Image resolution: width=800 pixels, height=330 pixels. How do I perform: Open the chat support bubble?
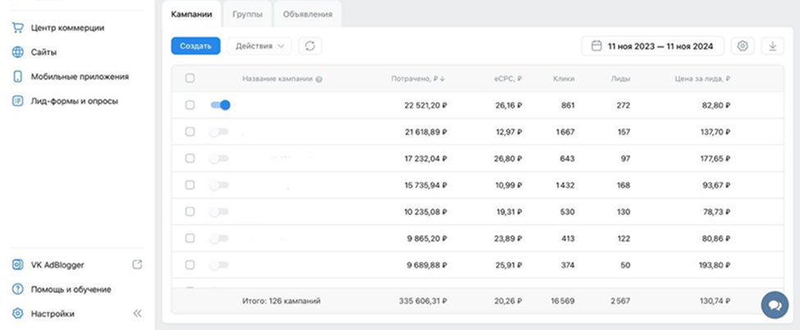coord(773,304)
